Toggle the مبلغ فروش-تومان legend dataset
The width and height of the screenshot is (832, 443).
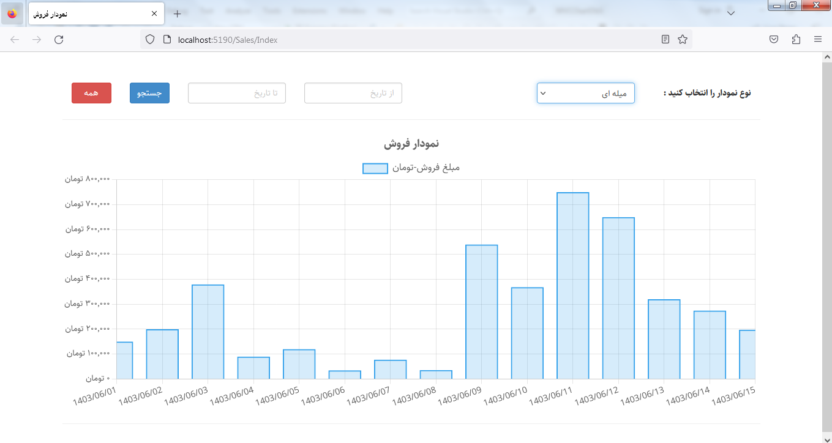[375, 168]
